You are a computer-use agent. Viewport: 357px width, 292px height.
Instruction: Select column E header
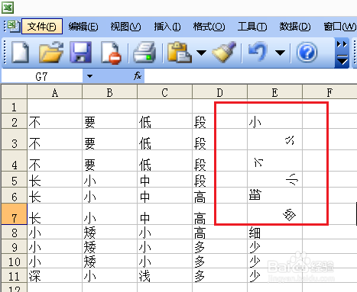[x=275, y=92]
